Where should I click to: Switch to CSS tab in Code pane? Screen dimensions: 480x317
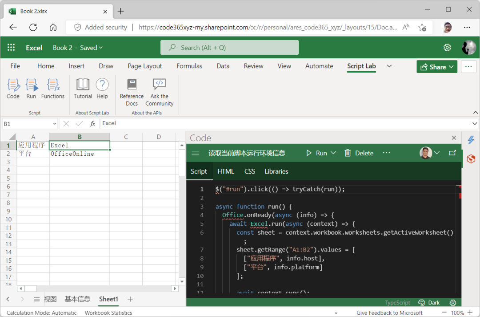click(x=249, y=171)
